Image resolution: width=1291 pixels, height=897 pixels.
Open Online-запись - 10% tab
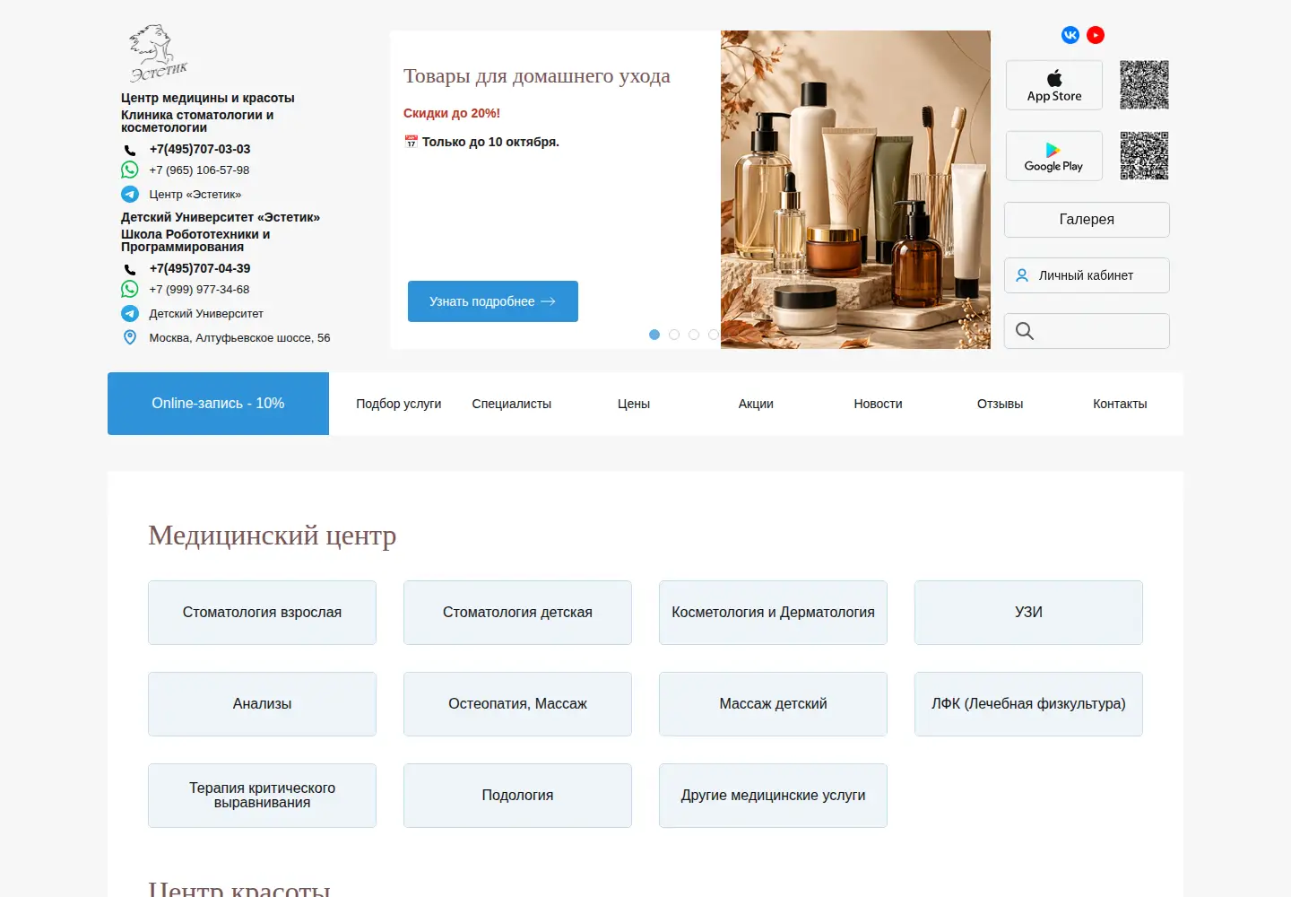pos(218,404)
